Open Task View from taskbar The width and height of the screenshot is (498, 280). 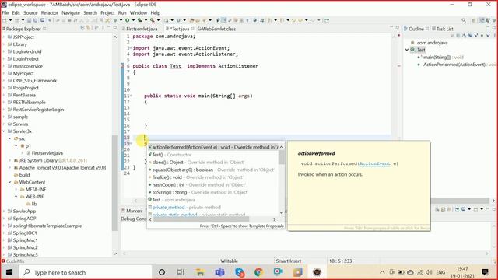[x=181, y=272]
